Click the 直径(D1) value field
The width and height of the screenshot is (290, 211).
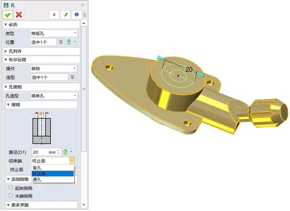click(x=44, y=152)
